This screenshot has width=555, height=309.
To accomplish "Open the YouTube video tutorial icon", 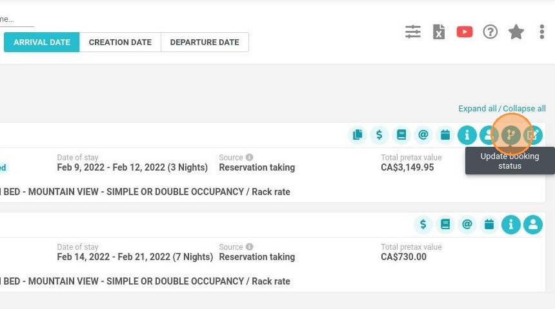I will [x=465, y=32].
